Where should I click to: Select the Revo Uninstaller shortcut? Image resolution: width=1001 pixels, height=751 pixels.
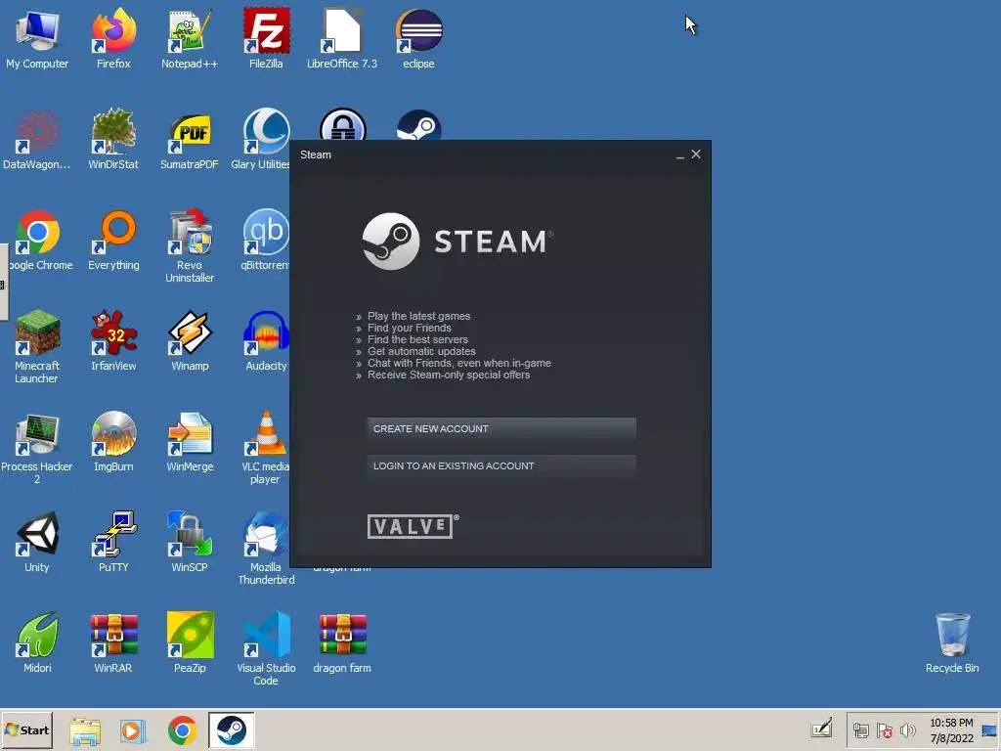(x=190, y=245)
